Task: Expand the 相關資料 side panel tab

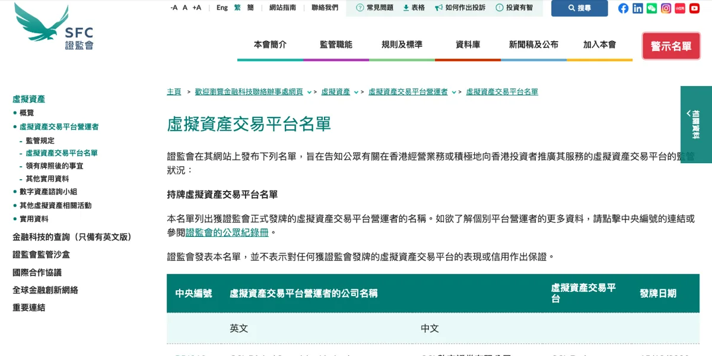Action: (696, 125)
